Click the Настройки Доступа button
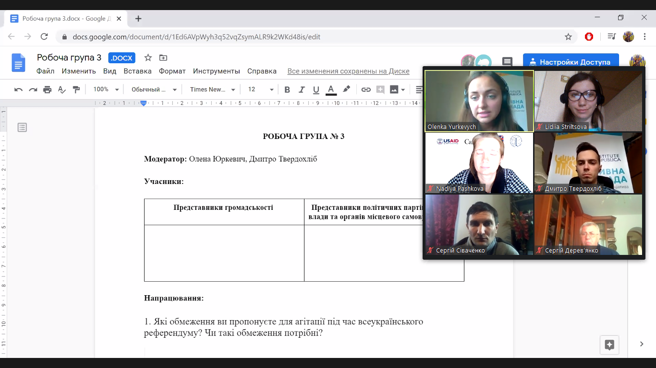 571,61
